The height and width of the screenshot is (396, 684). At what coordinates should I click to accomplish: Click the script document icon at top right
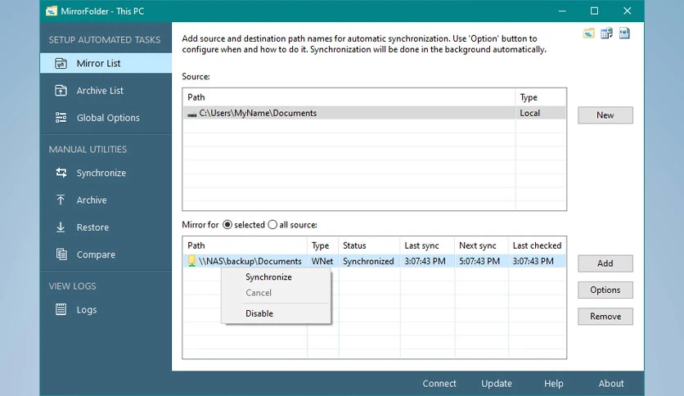point(624,34)
